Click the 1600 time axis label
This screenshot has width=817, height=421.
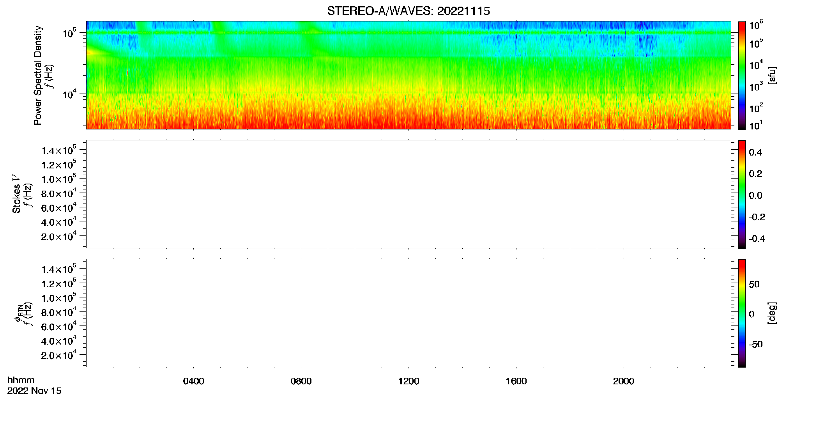coord(516,381)
